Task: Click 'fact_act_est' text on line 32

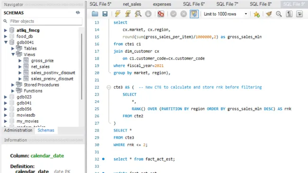Action: click(159, 159)
